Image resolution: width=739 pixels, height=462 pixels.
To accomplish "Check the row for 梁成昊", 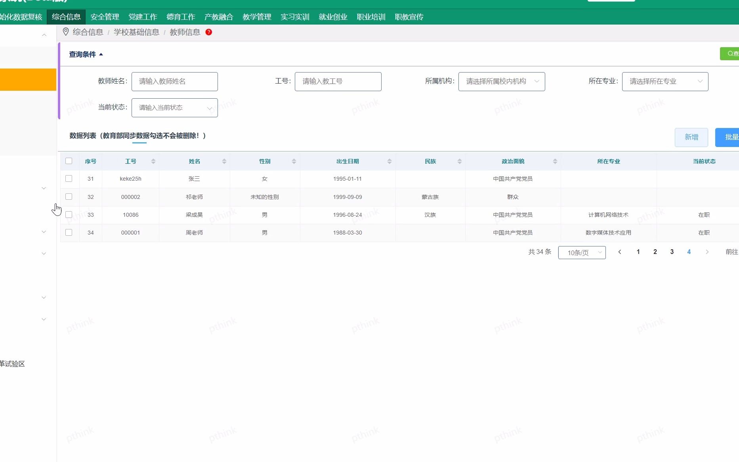I will pyautogui.click(x=69, y=214).
